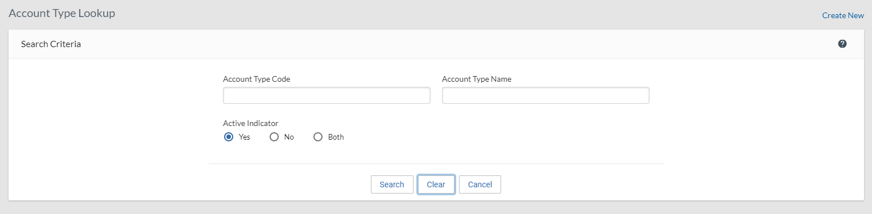
Task: Click the Account Type Name label
Action: [x=477, y=79]
